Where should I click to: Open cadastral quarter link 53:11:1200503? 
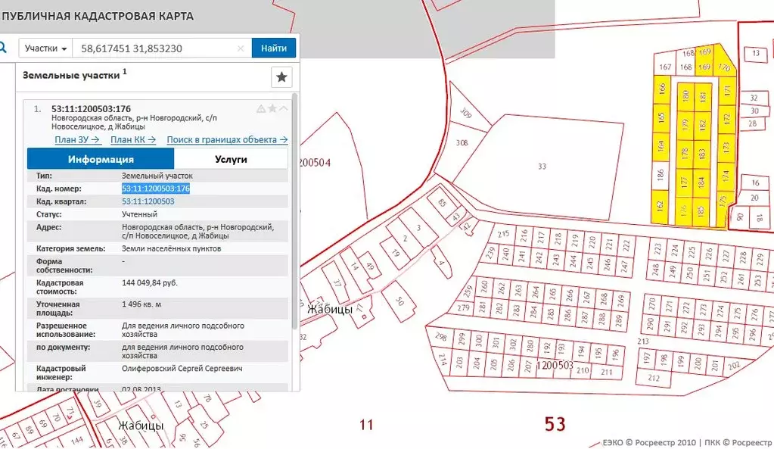pos(148,201)
